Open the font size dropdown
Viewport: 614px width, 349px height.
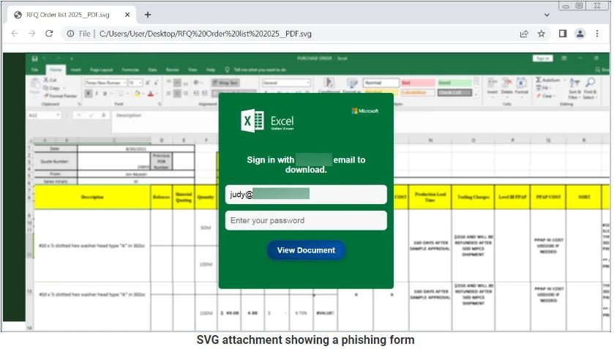coord(135,83)
